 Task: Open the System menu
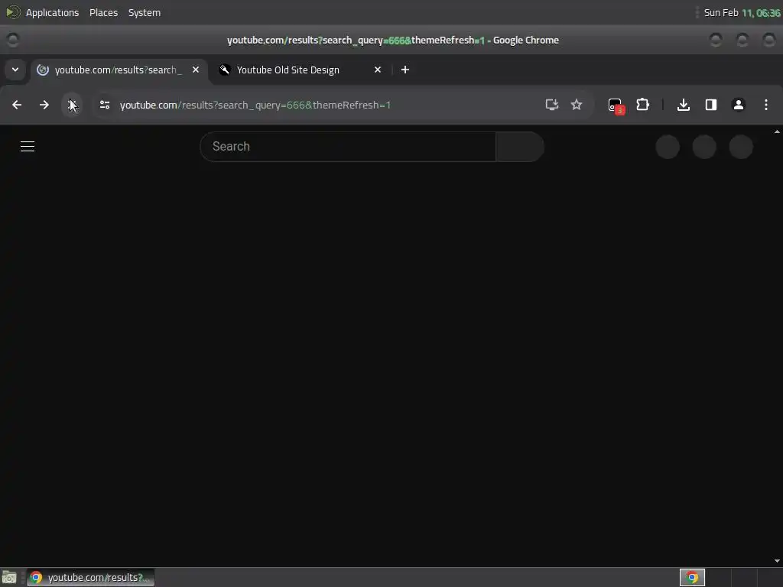coord(145,12)
